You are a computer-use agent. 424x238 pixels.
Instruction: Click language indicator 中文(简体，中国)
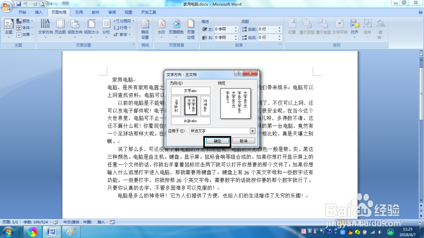[x=78, y=222]
